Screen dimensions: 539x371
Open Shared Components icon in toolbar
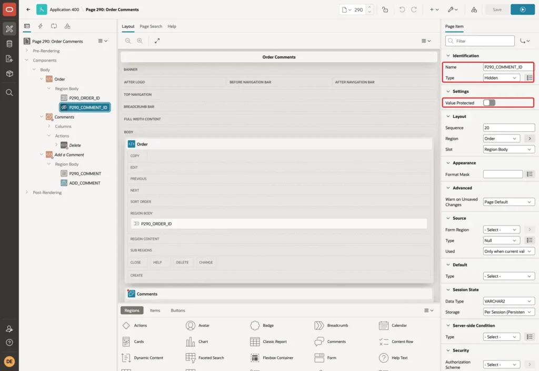click(x=474, y=9)
